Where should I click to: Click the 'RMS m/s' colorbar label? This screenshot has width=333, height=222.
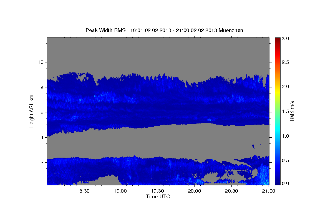292,111
